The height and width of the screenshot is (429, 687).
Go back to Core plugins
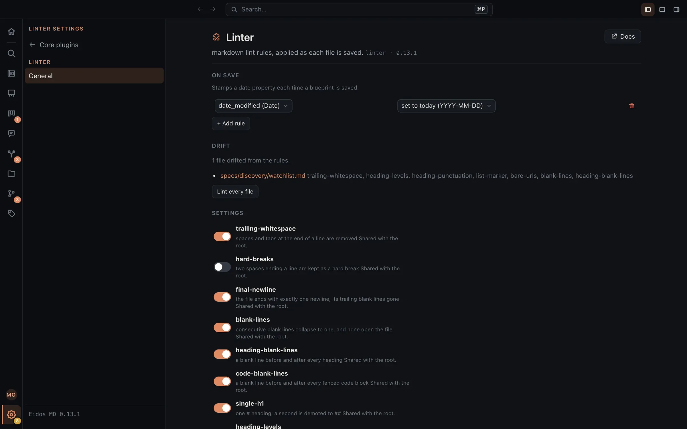tap(54, 45)
